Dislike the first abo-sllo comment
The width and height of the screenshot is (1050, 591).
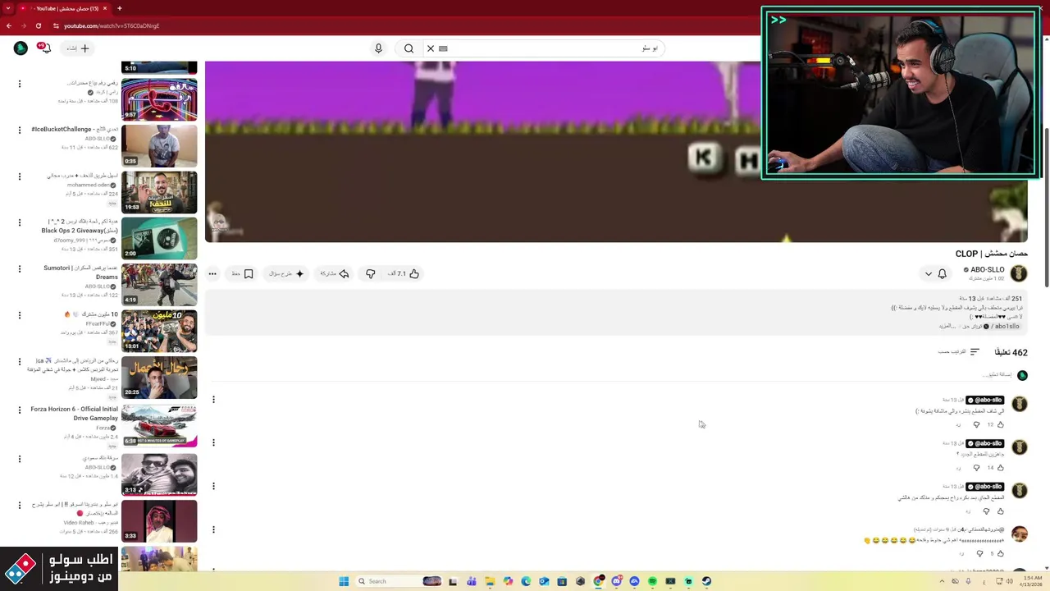(x=976, y=424)
